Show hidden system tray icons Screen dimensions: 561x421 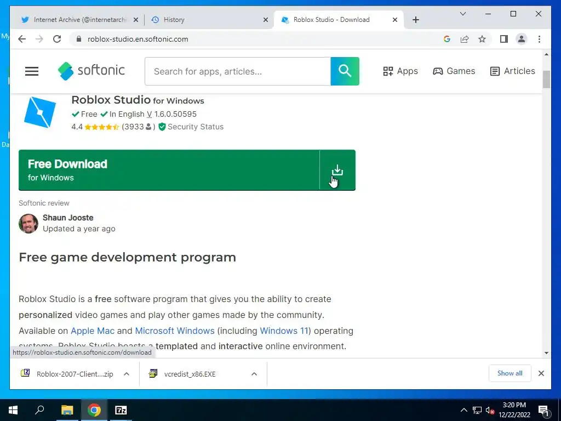(x=463, y=410)
